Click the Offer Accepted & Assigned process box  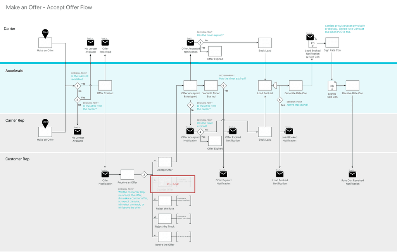[x=190, y=85]
